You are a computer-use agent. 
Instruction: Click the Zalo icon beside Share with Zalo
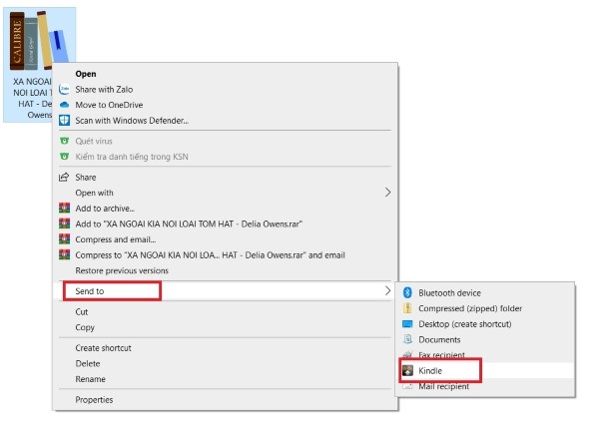(x=64, y=89)
